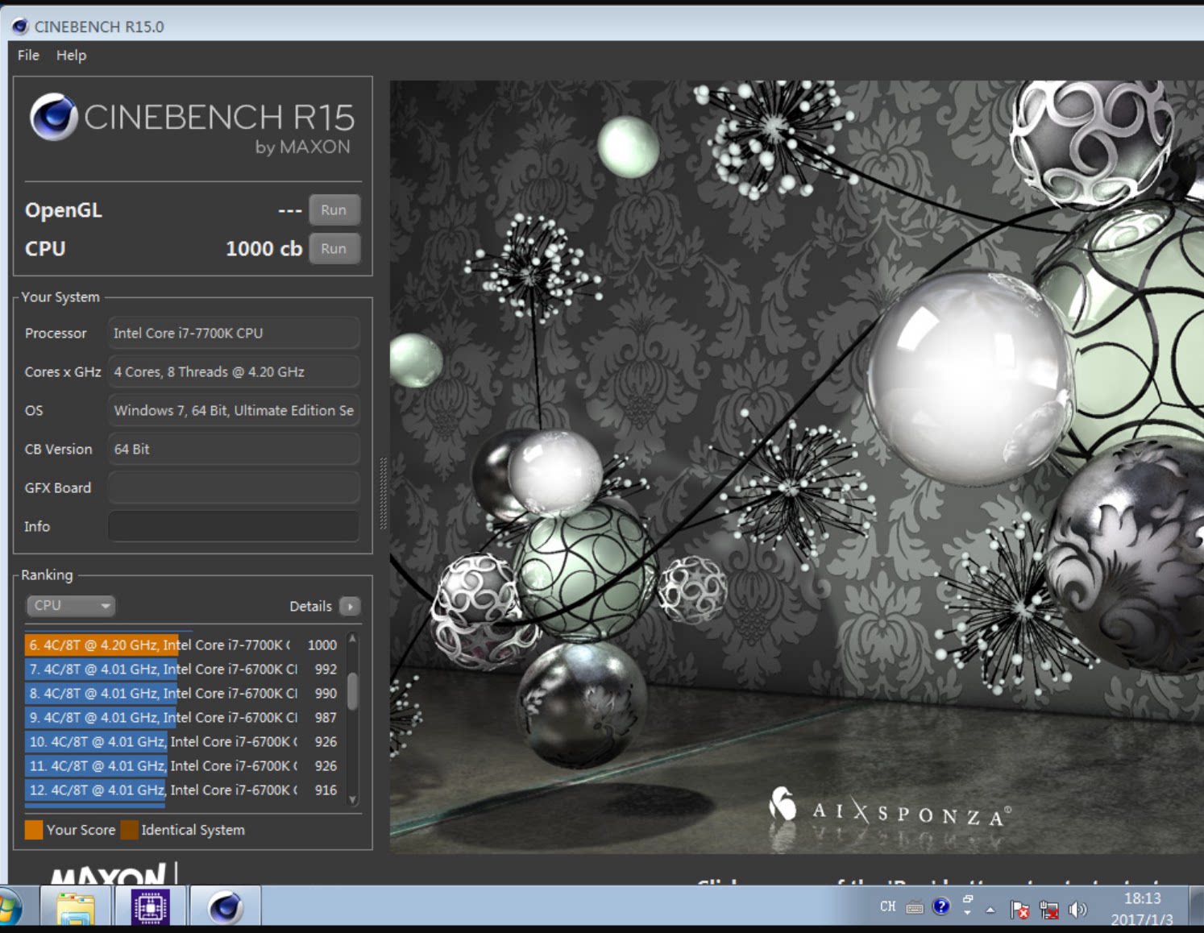Image resolution: width=1204 pixels, height=933 pixels.
Task: Click the brown Identical System legend swatch
Action: click(129, 830)
